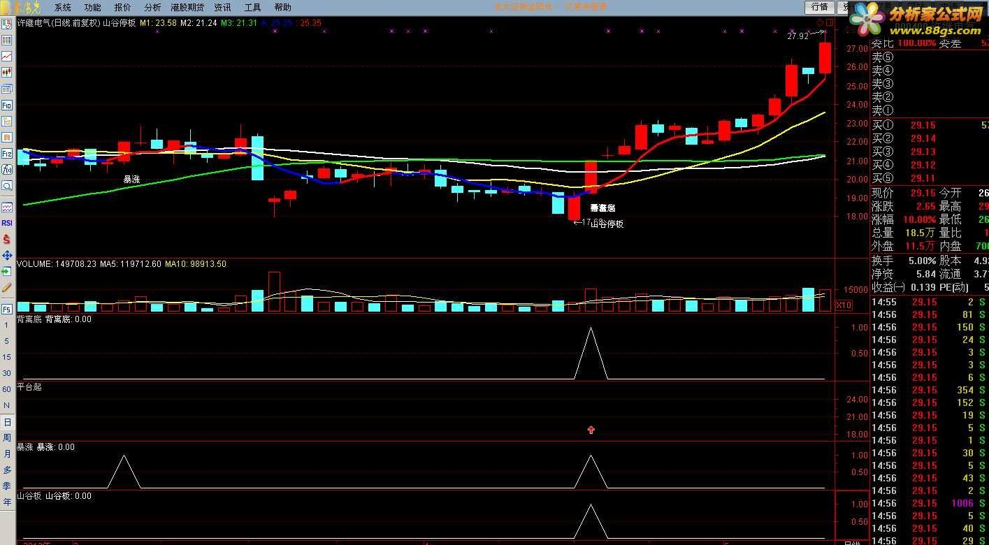Screen dimensions: 989x545
Task: Switch to 15-minute period
Action: [x=7, y=357]
